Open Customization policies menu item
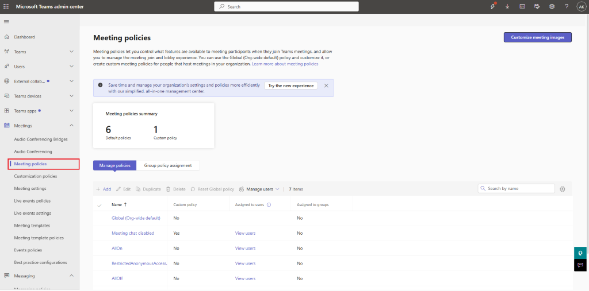The height and width of the screenshot is (291, 589). coord(36,176)
